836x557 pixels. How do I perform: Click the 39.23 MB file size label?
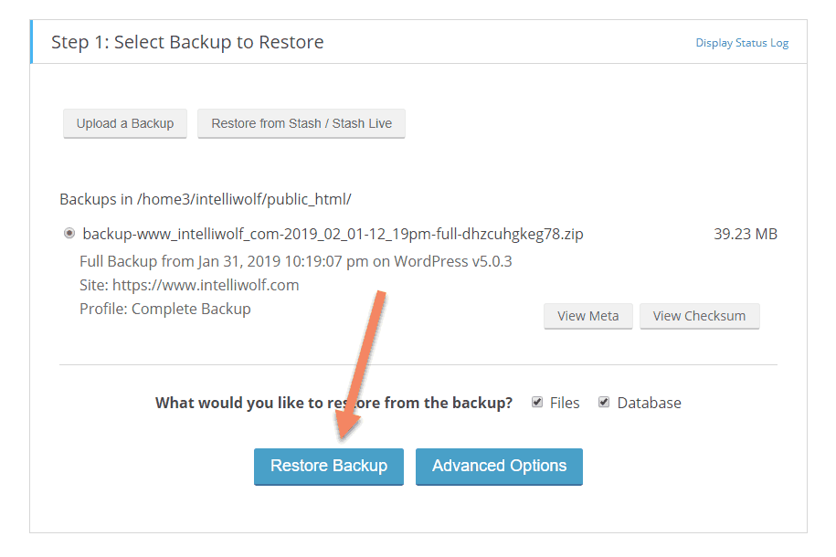tap(746, 234)
